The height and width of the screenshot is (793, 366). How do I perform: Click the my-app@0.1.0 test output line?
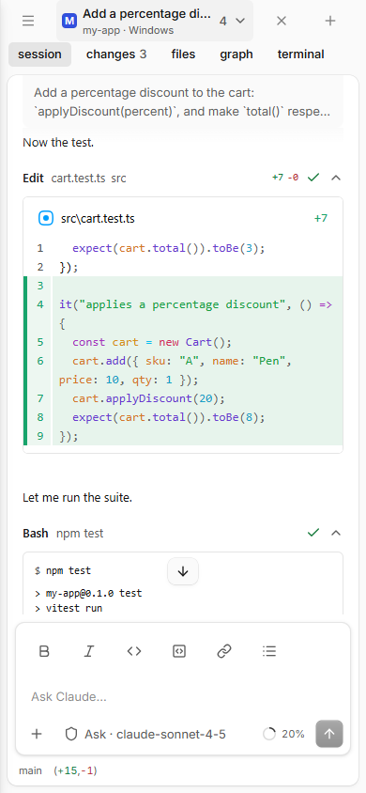coord(88,593)
